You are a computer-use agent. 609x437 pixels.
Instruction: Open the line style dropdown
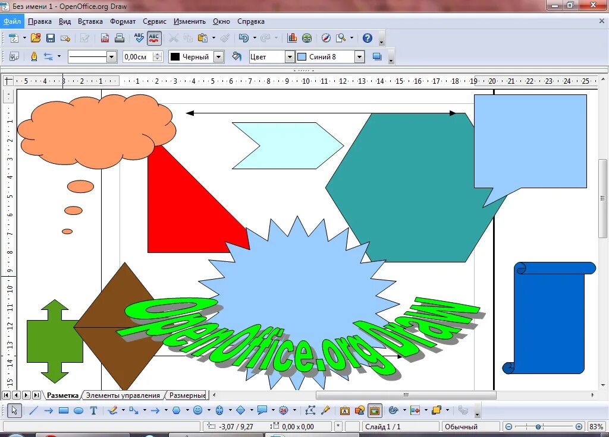111,56
